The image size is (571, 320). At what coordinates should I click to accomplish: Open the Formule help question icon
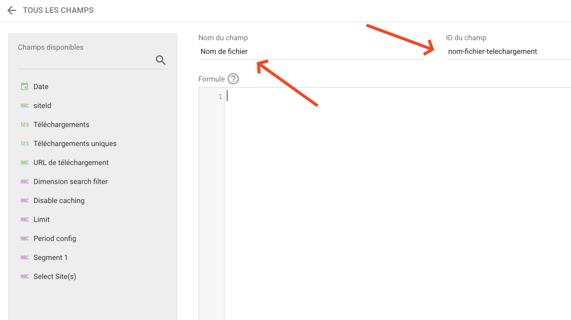(233, 79)
